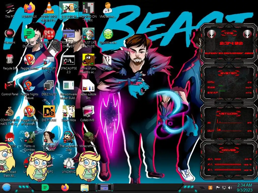Click the taskbar clock showing 2:34 AM
This screenshot has height=193, width=258.
[x=244, y=187]
